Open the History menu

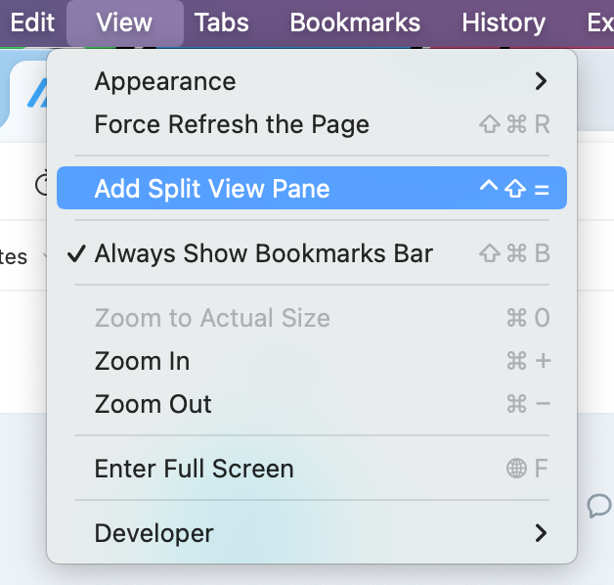click(x=504, y=22)
